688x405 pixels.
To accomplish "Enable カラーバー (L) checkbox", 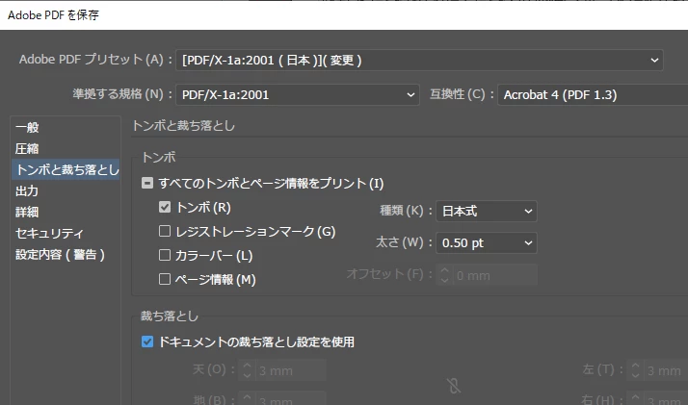I will (x=165, y=255).
